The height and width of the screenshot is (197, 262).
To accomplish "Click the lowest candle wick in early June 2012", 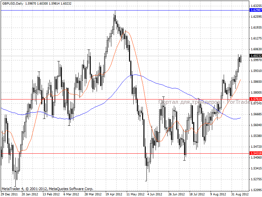I will 146,180.
